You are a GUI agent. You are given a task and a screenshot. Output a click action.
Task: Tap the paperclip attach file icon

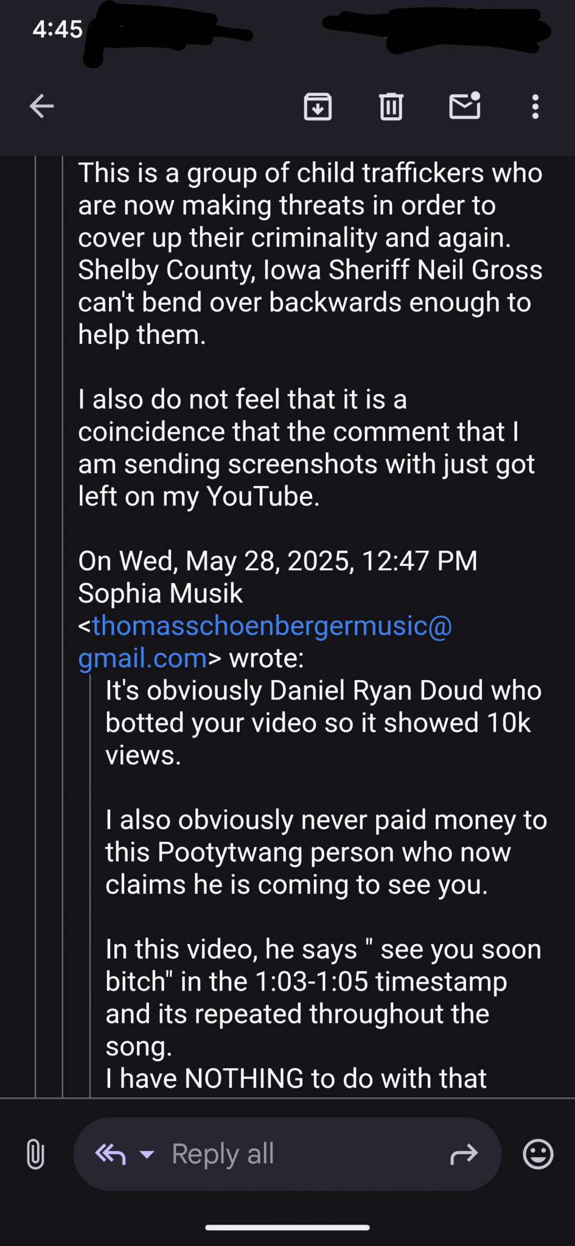coord(35,1154)
